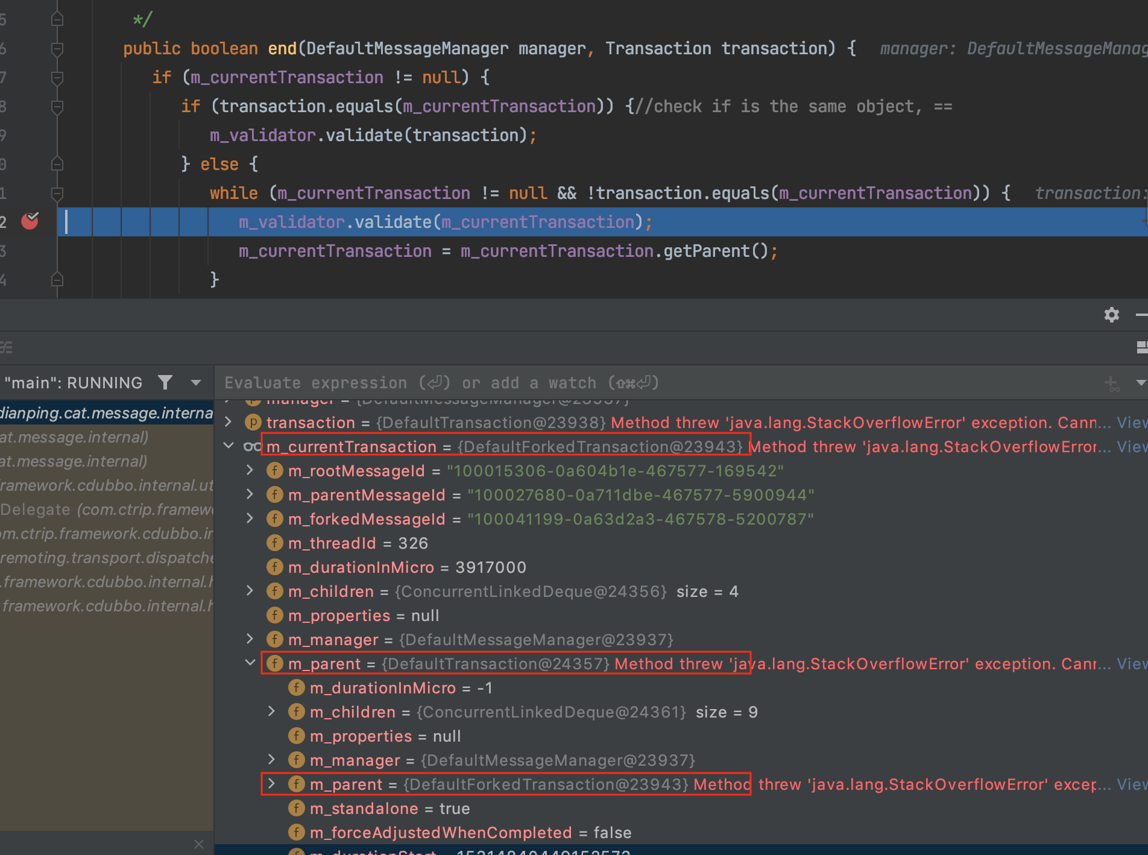
Task: Expand m_manager DefaultMessageManager under m_currentTransaction
Action: click(250, 639)
